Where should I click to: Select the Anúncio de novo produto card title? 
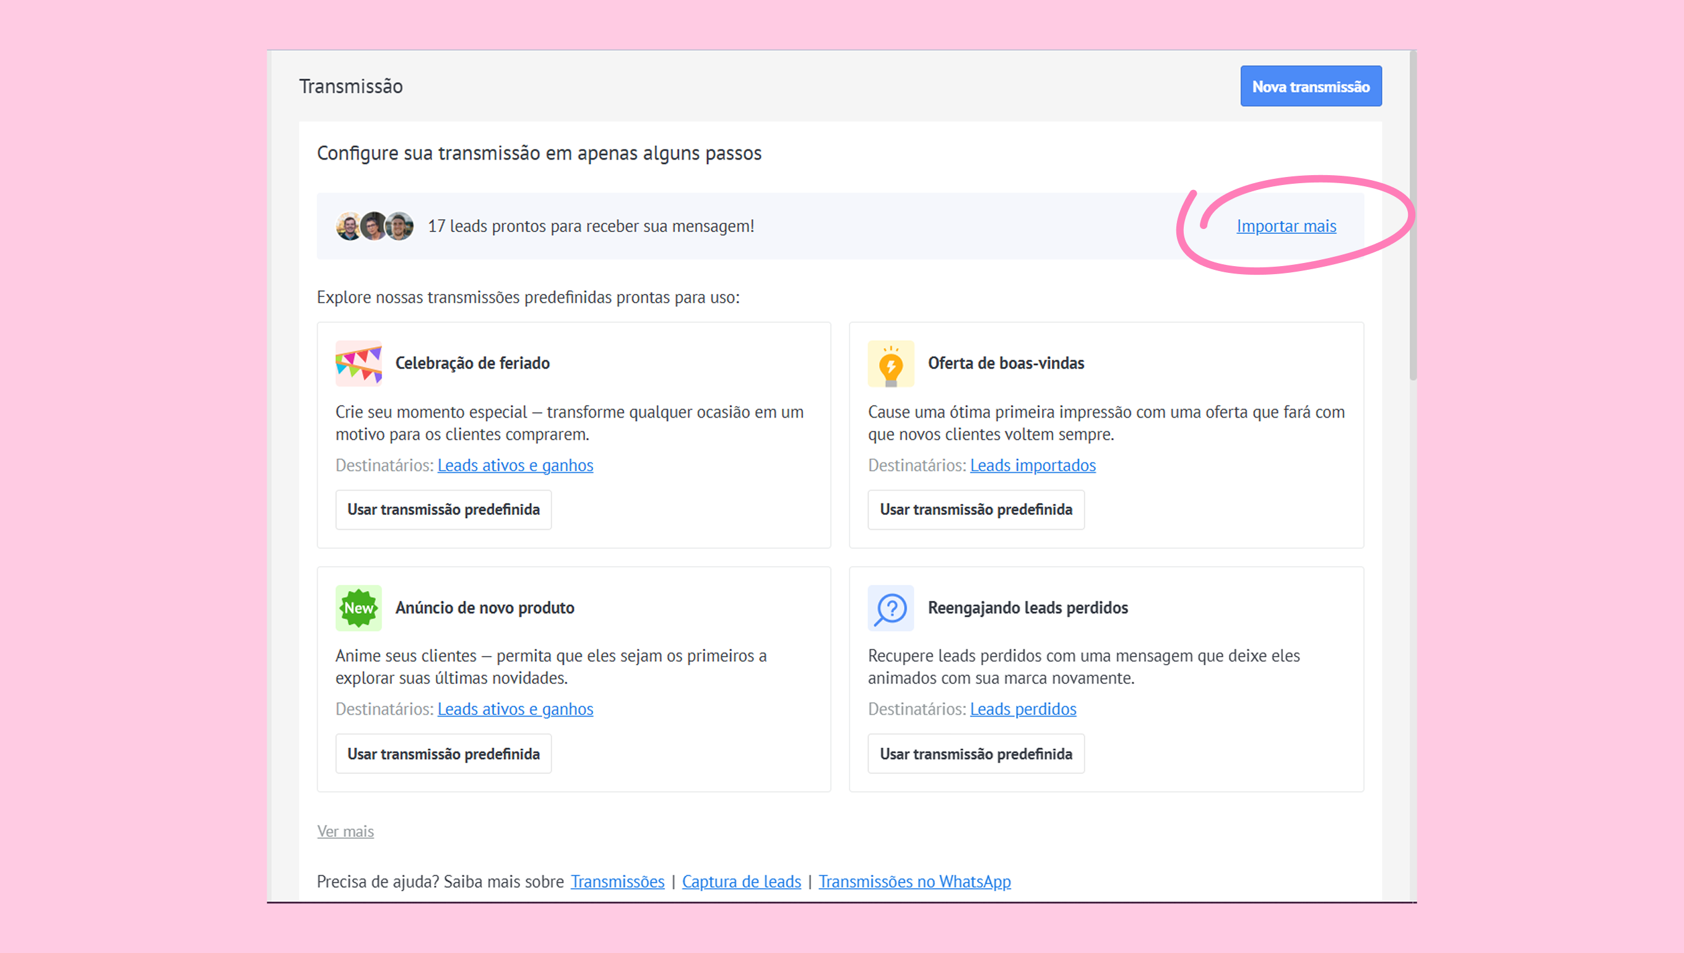click(x=485, y=608)
